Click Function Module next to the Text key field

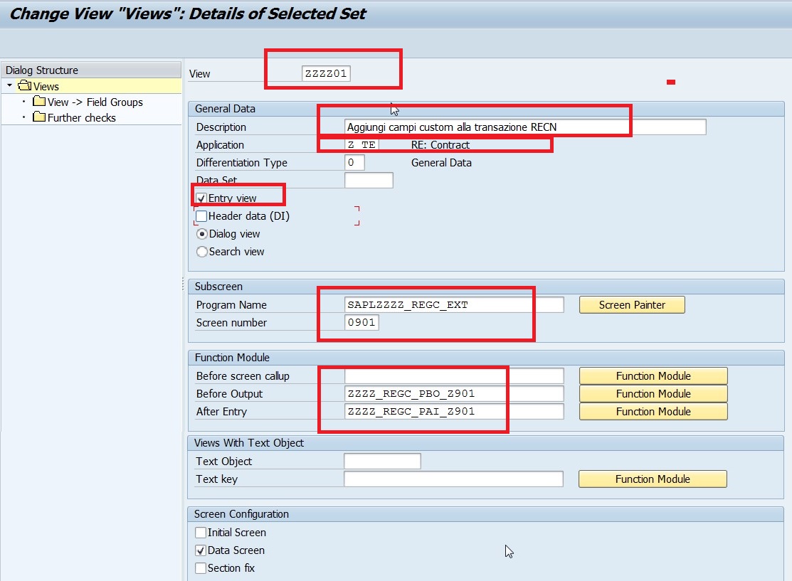(x=652, y=479)
